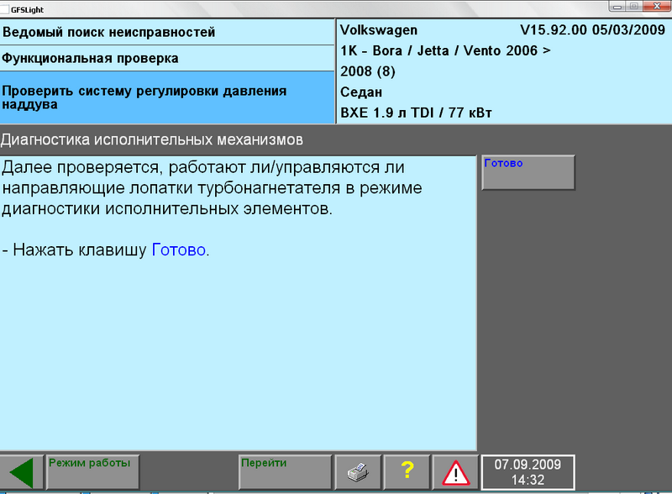This screenshot has width=672, height=494.
Task: Click the Готово button on the right
Action: point(528,172)
